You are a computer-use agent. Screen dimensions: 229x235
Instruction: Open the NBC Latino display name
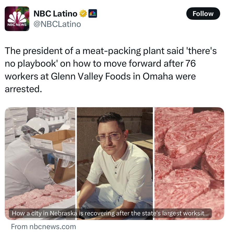point(55,14)
